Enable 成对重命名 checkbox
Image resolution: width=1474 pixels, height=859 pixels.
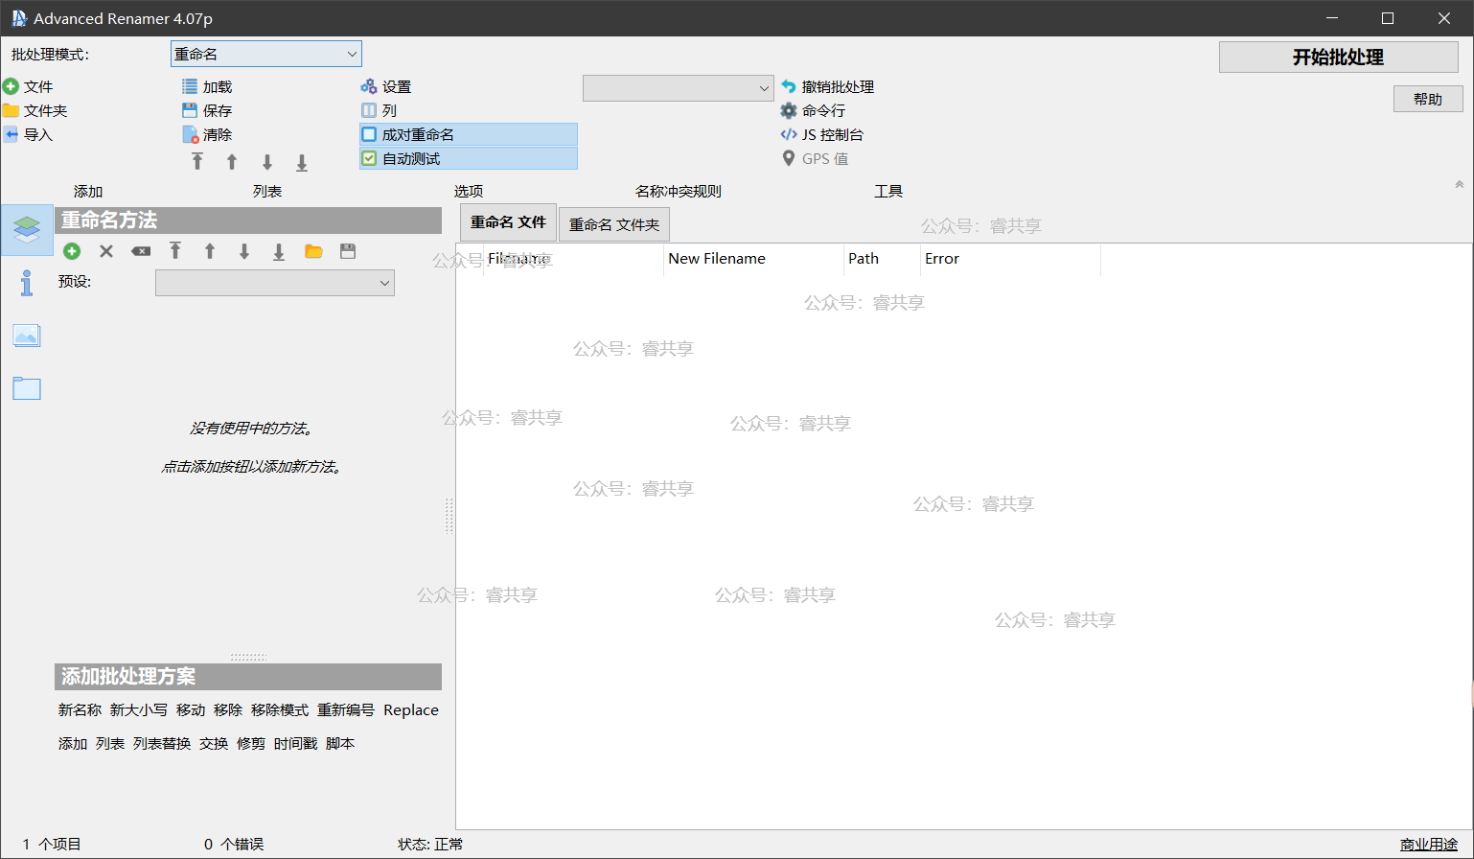[x=369, y=134]
